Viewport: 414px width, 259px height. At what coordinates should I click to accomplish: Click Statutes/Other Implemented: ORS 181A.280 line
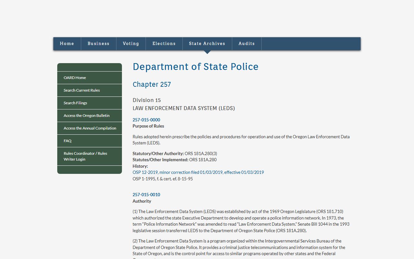coord(175,160)
